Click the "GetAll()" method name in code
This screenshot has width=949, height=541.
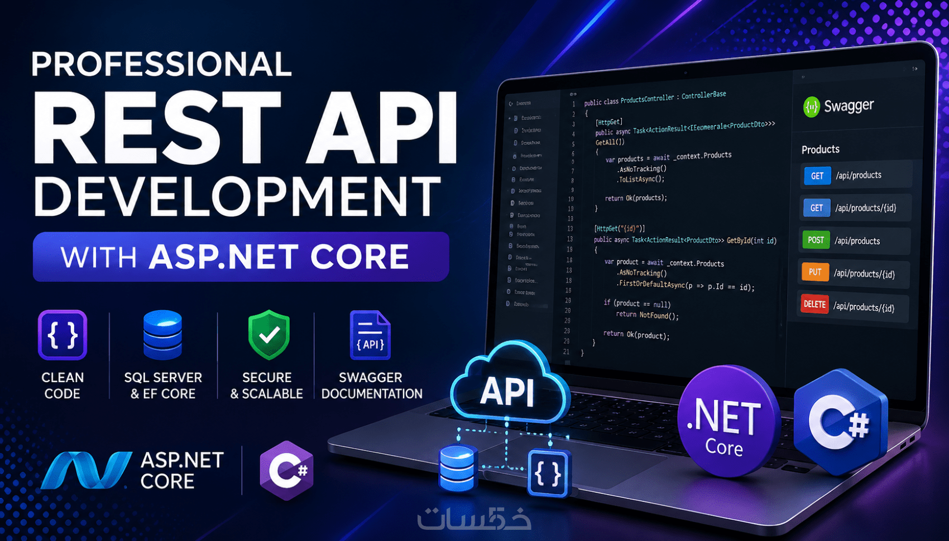pos(610,142)
